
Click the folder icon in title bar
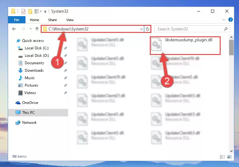click(x=13, y=11)
